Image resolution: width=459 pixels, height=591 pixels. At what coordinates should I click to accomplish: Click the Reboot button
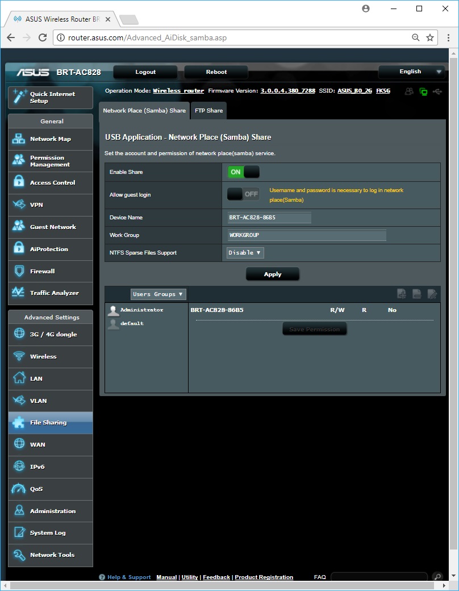216,72
